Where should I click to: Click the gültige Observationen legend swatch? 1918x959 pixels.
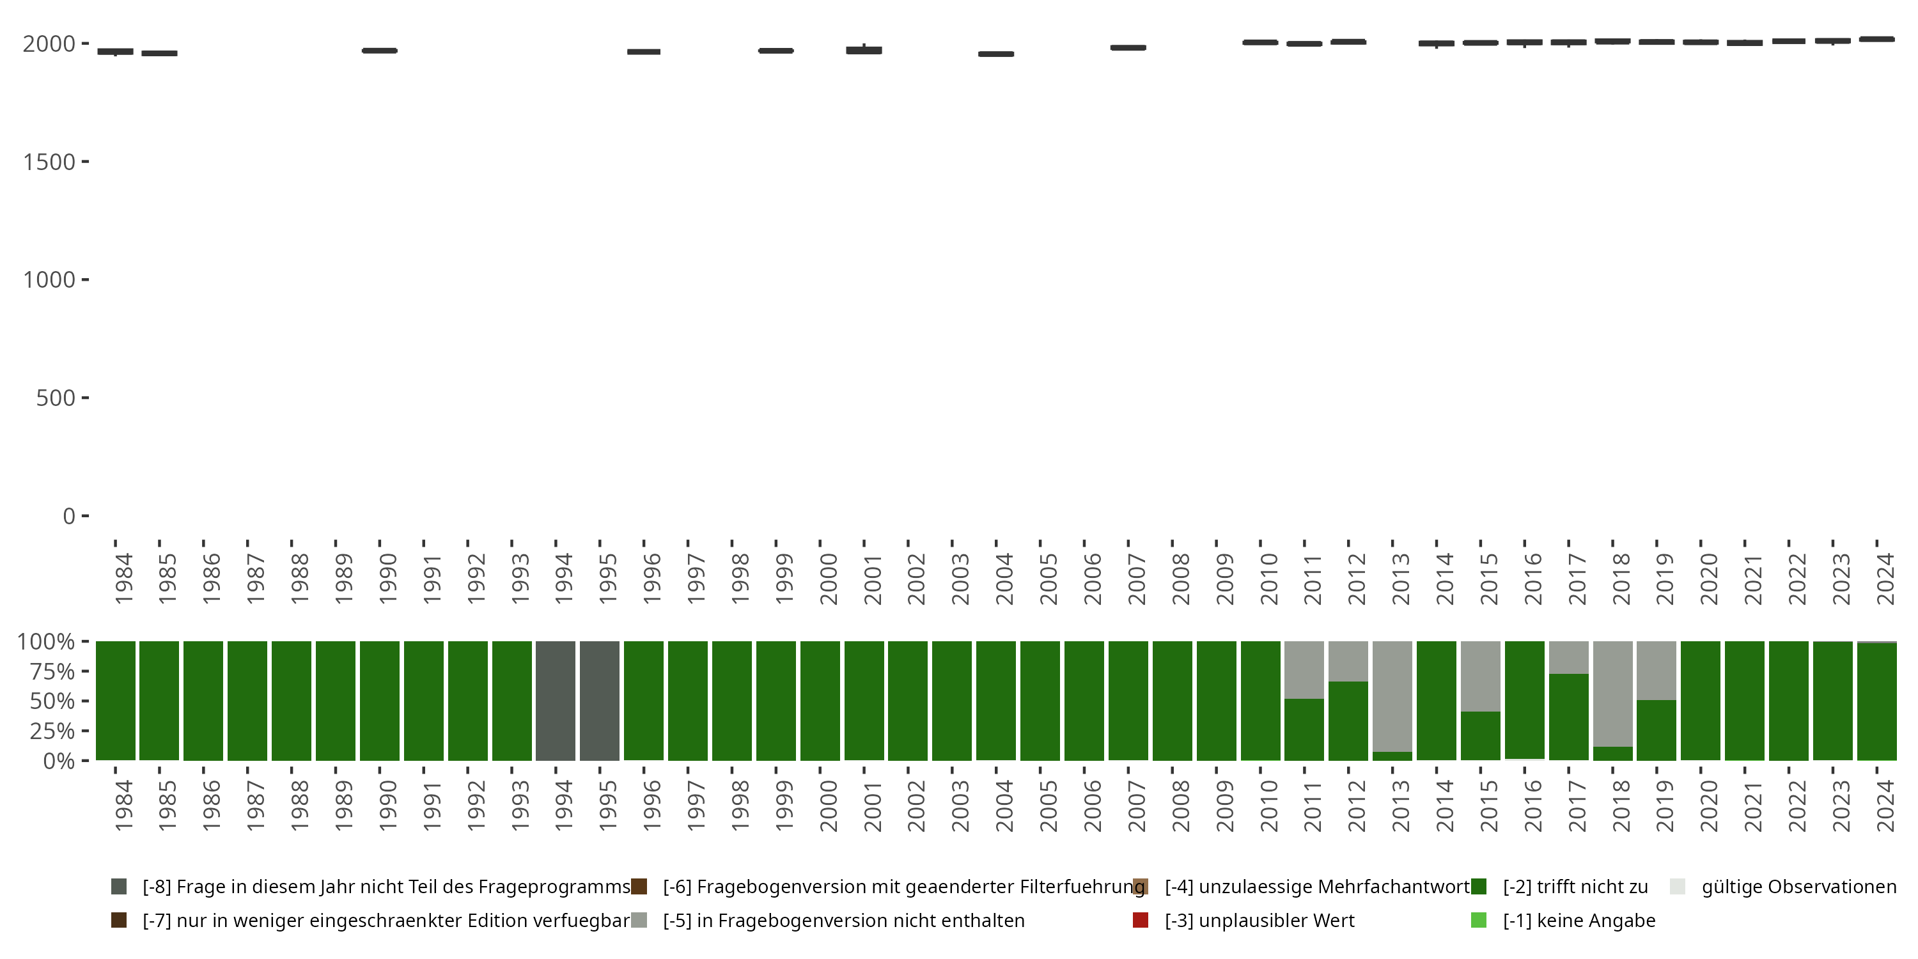[x=1678, y=887]
